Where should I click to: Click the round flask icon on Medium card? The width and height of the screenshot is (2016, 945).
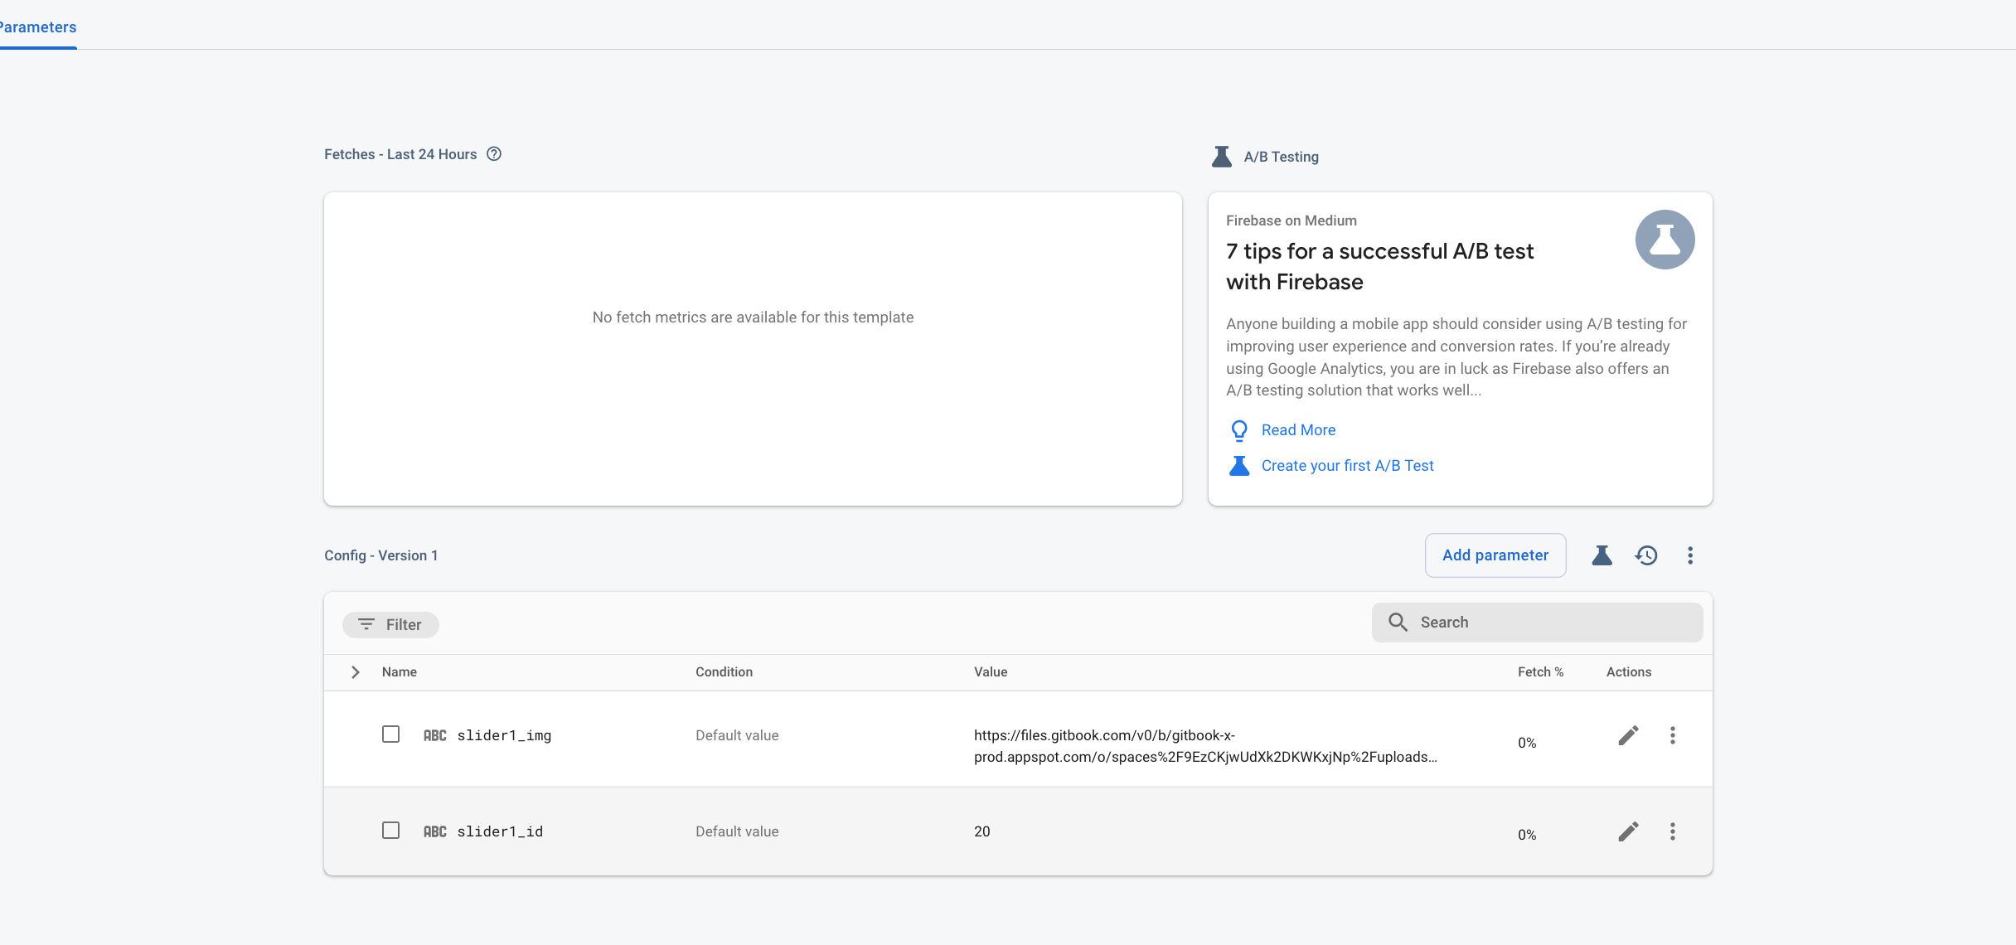[1665, 240]
